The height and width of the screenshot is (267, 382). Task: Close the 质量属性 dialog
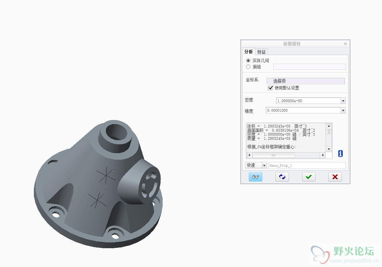coord(345,44)
